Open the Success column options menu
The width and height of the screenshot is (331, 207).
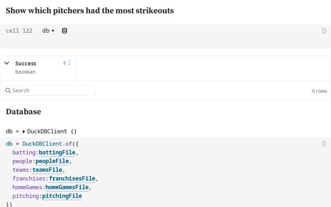[70, 63]
